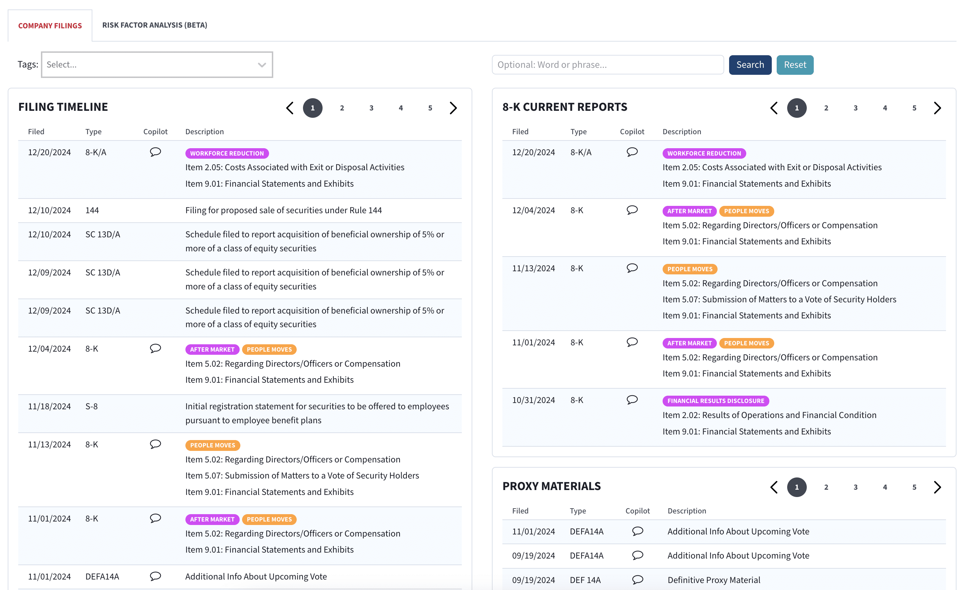This screenshot has height=590, width=967.
Task: Open 'Item 2.02: Results of Operations and Financial Condition'
Action: point(769,415)
